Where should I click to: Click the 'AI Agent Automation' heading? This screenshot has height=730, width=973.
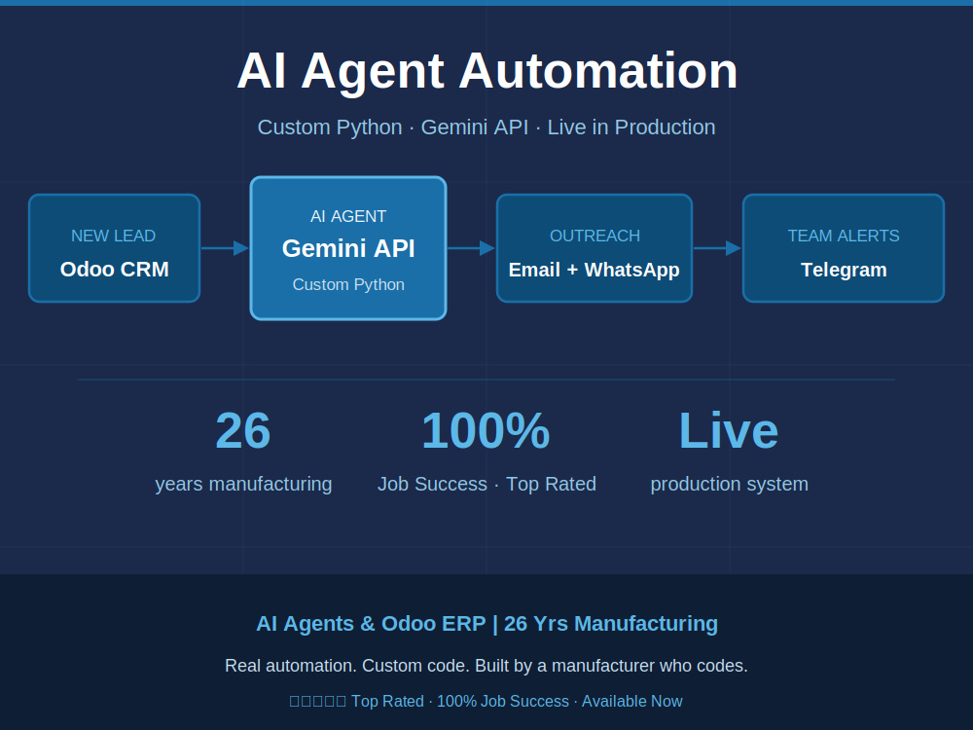[x=487, y=71]
